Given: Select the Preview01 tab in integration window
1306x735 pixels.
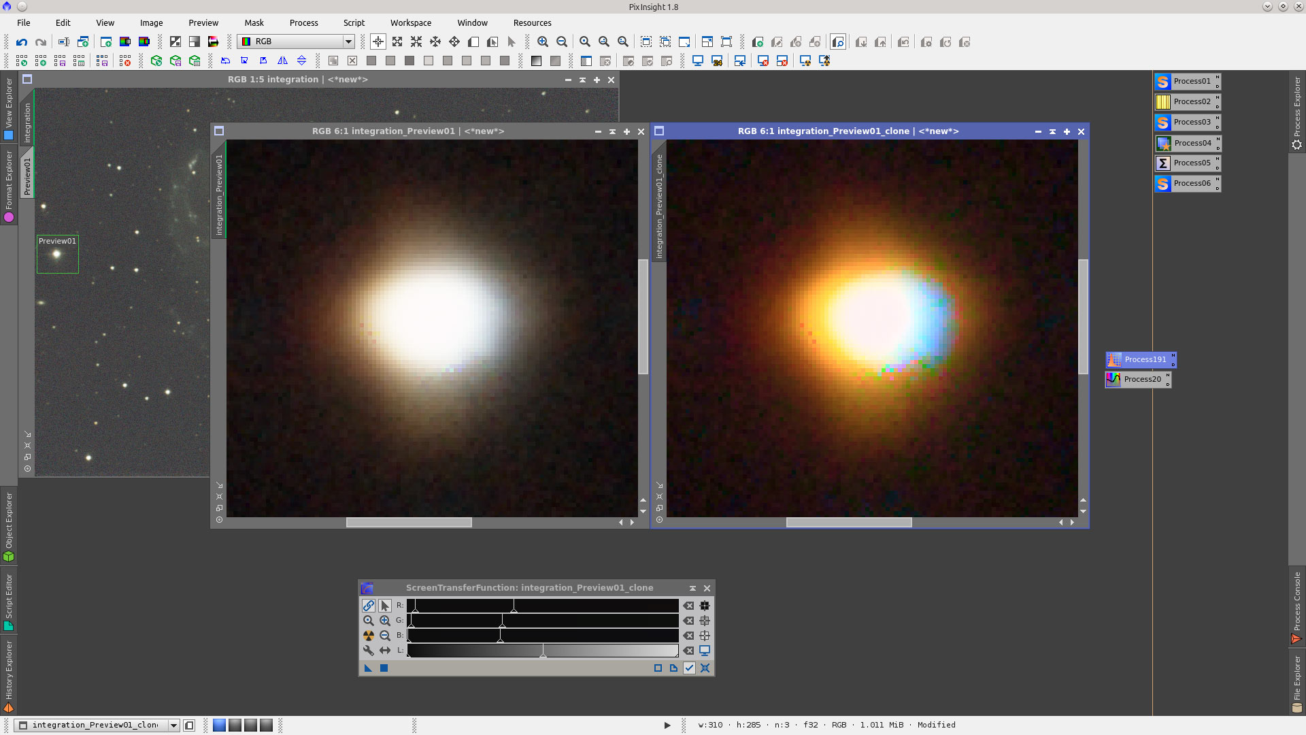Looking at the screenshot, I should (x=27, y=176).
